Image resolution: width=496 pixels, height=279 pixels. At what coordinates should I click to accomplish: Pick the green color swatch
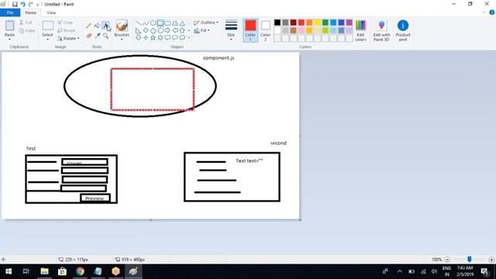pyautogui.click(x=325, y=22)
